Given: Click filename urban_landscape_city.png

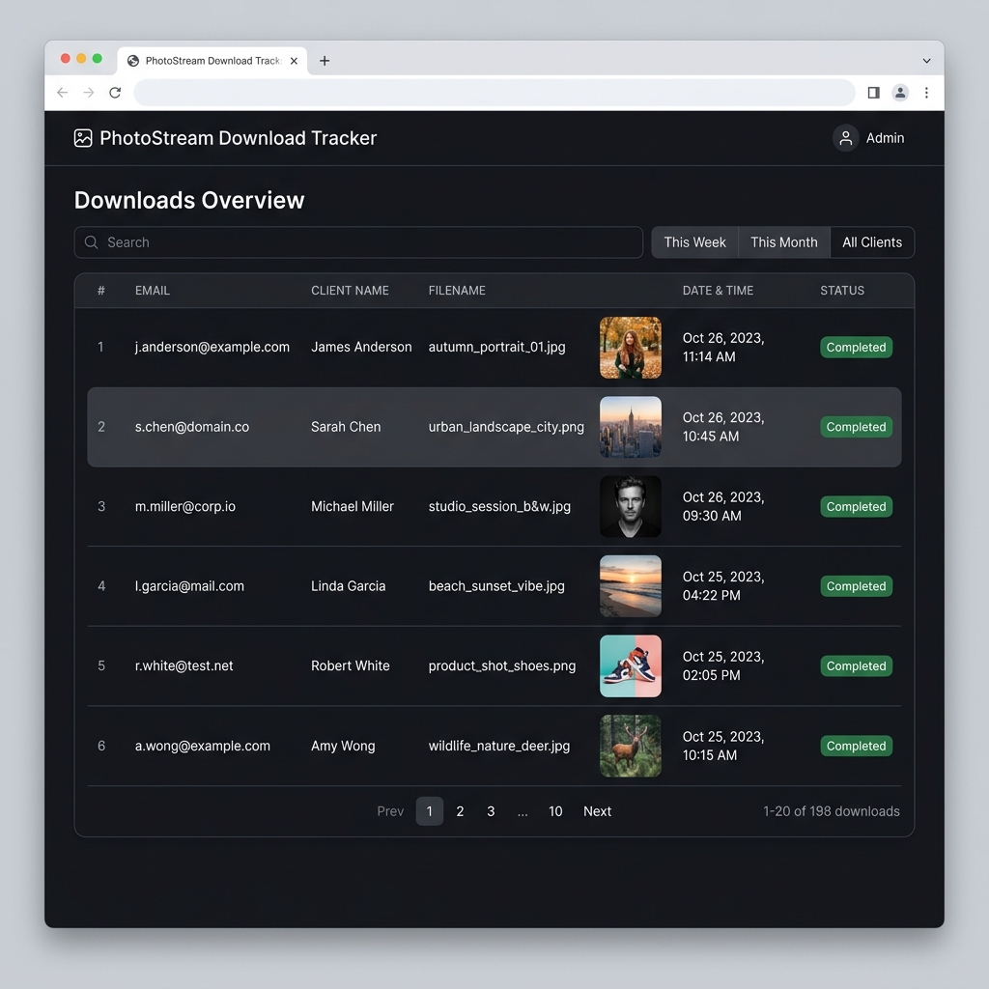Looking at the screenshot, I should [x=506, y=427].
